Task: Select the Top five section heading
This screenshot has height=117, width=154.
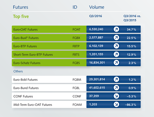Action: coord(21,17)
